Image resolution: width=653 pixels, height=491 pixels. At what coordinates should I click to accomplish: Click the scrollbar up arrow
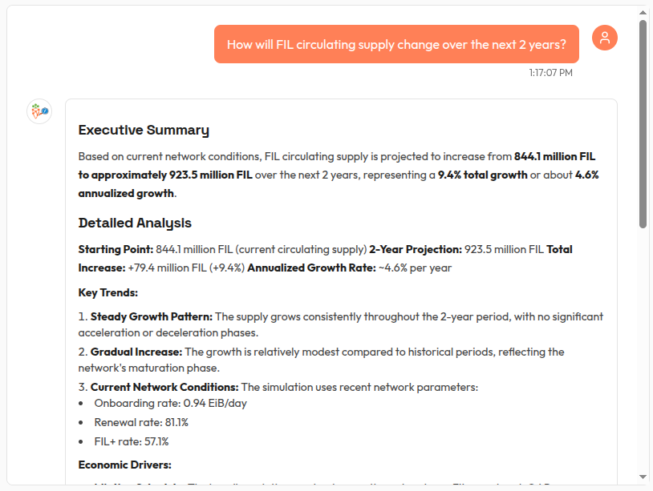(x=643, y=13)
